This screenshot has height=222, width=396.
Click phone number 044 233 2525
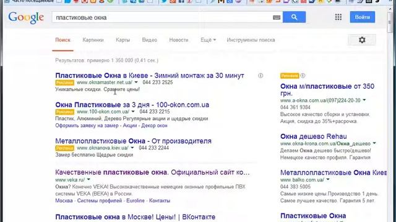click(x=158, y=82)
